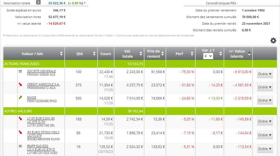Click the Cours column header
Viewport: 280px width, 156px height.
click(x=106, y=54)
